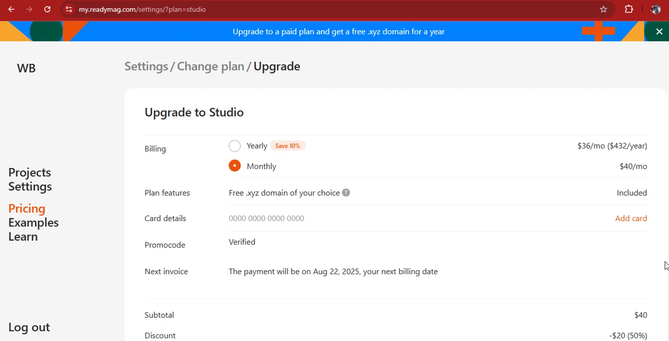Click Settings breadcrumb
This screenshot has height=341, width=669.
coord(146,66)
